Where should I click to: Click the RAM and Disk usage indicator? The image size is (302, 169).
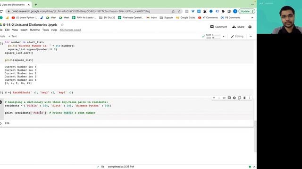click(x=213, y=36)
